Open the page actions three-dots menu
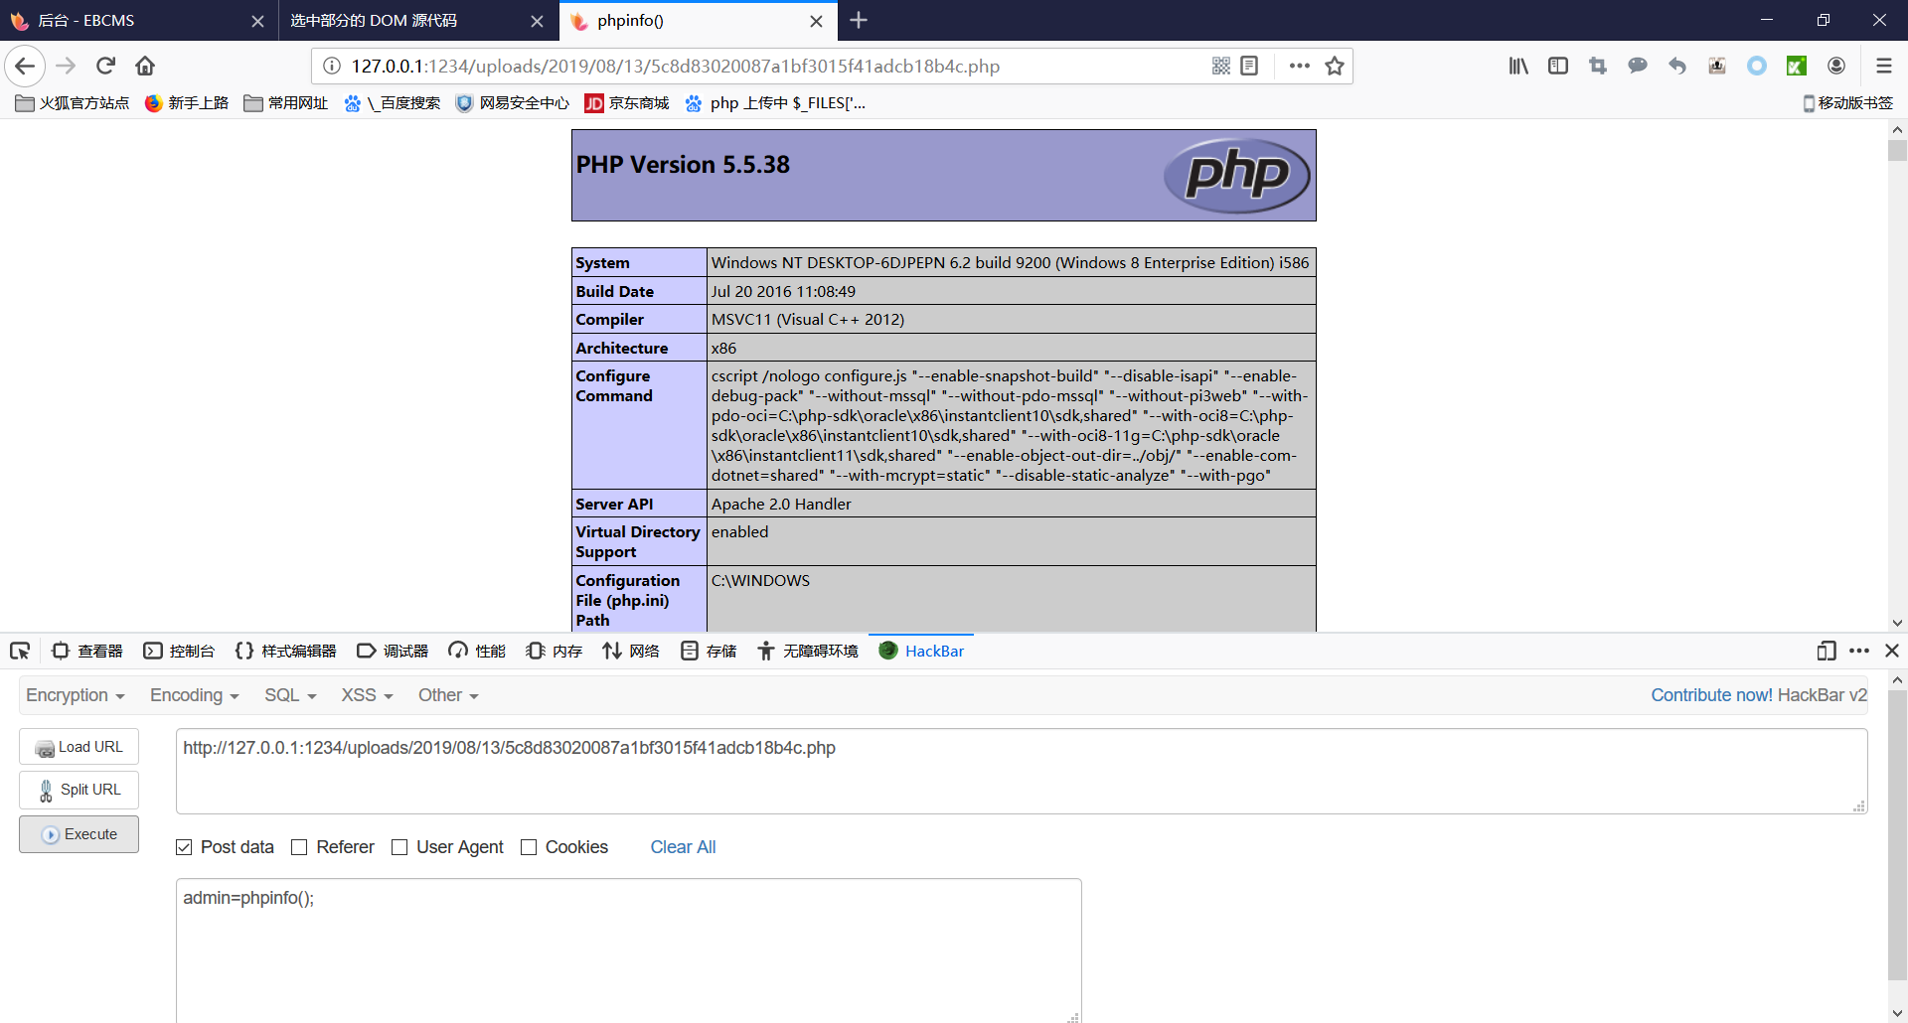 click(x=1299, y=66)
